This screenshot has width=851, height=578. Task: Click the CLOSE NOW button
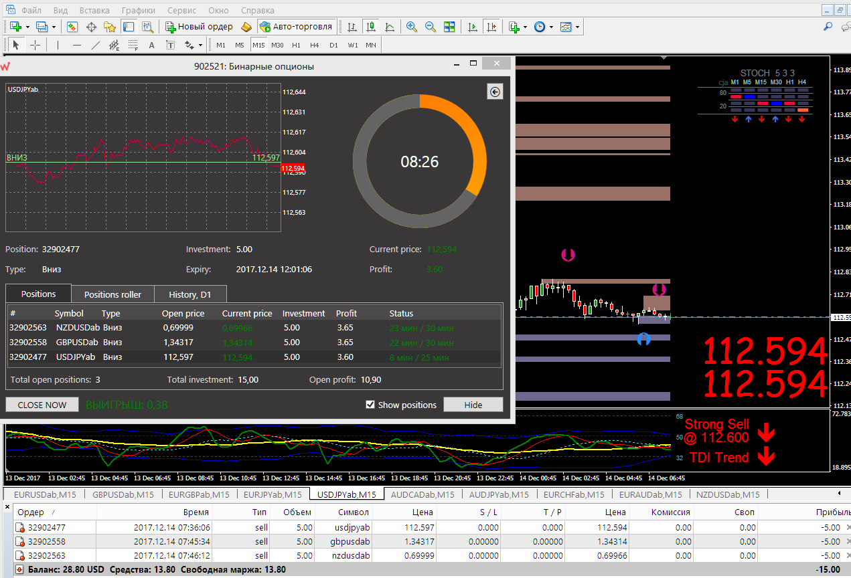point(42,405)
